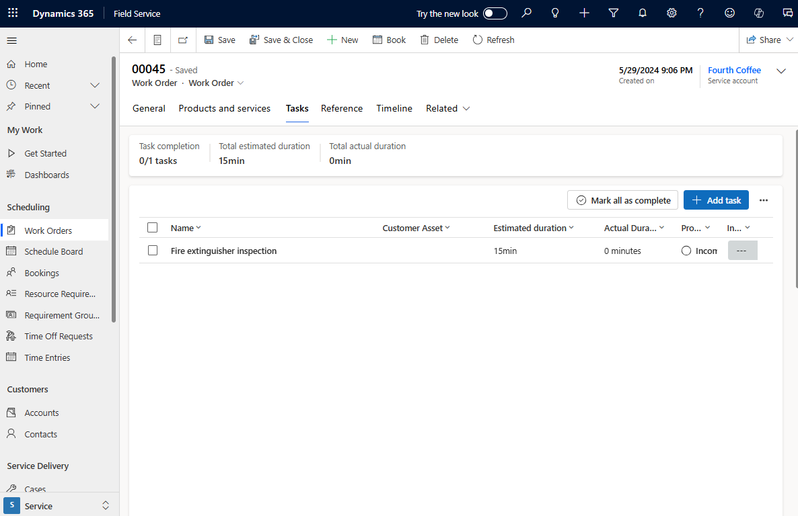
Task: Open the notifications bell
Action: coord(643,13)
